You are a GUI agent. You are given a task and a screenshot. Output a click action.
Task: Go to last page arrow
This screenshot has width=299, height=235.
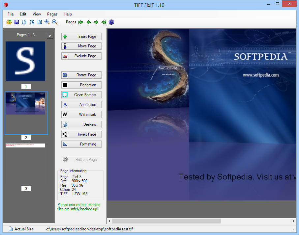104,22
